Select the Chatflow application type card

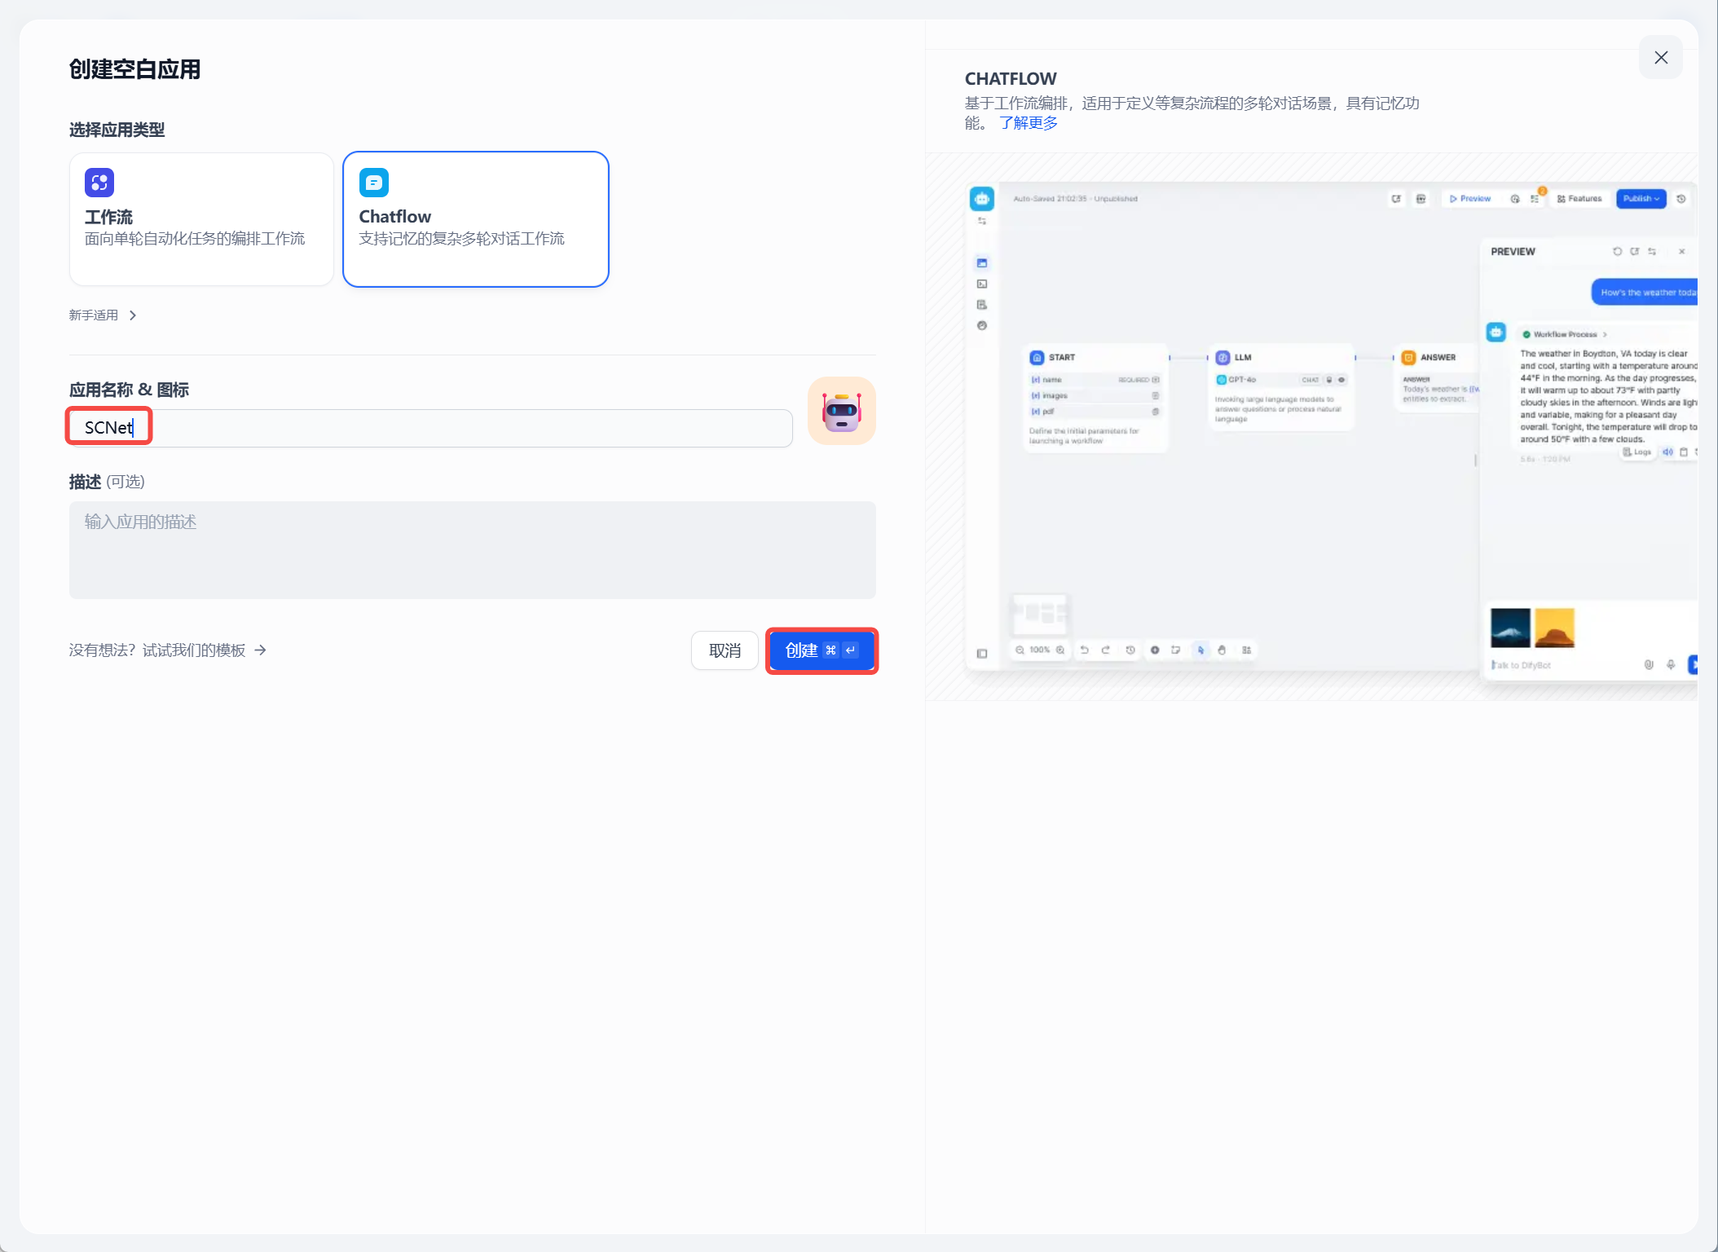point(475,219)
